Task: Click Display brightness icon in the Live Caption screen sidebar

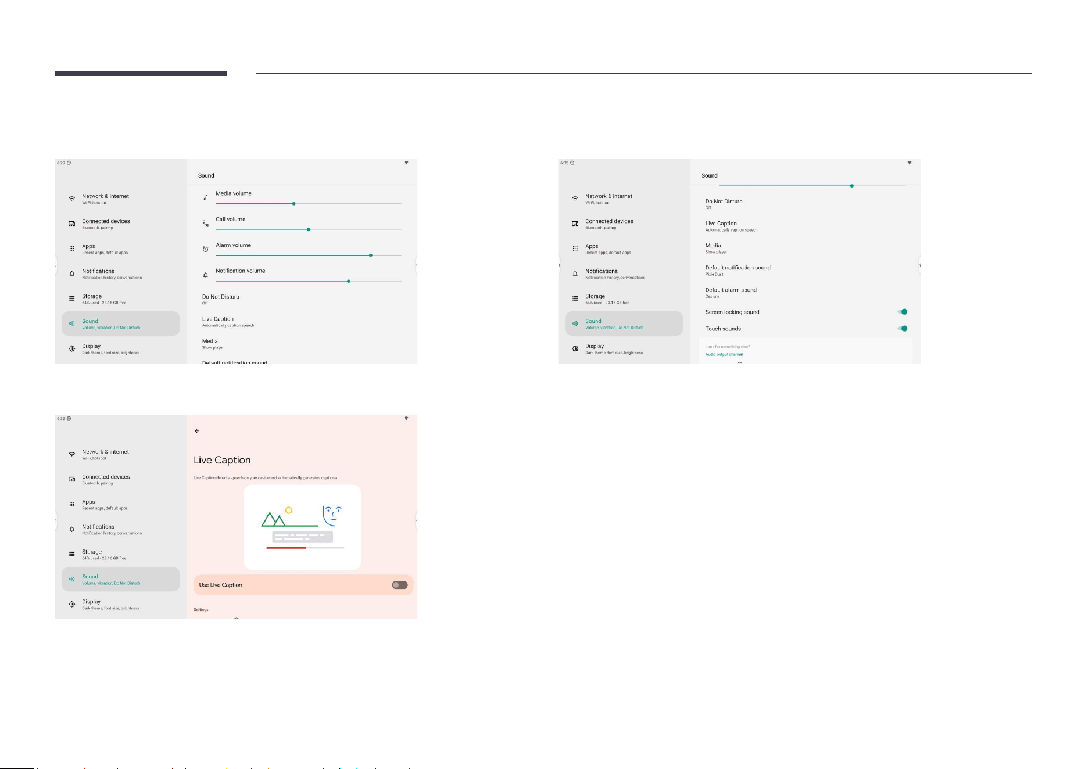Action: coord(71,604)
